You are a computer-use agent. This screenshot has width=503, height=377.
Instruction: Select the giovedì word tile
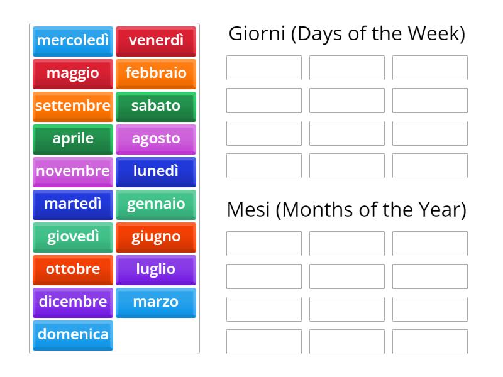point(72,237)
